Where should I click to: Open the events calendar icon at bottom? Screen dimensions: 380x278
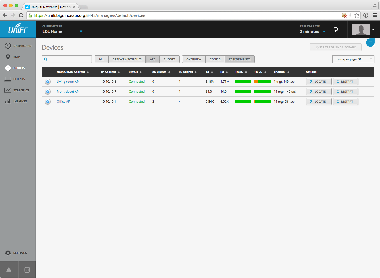[x=27, y=270]
